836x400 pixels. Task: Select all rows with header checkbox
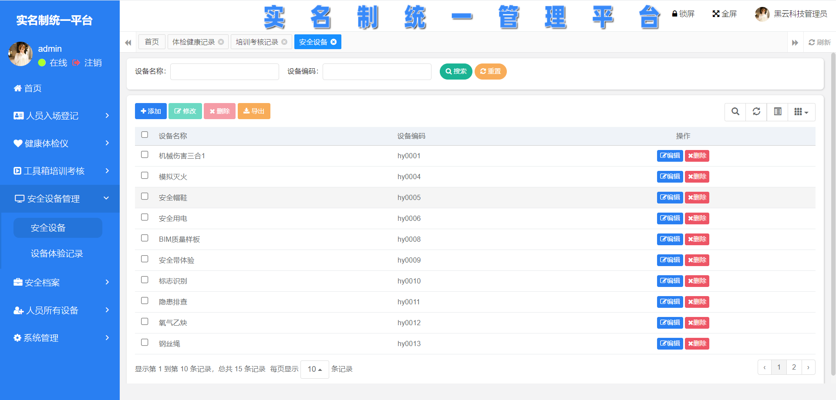[145, 135]
